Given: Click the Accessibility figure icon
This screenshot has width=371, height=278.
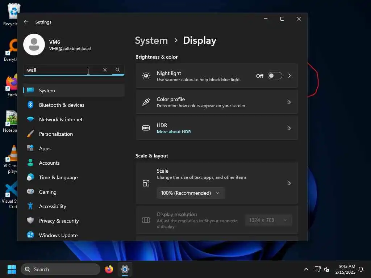Looking at the screenshot, I should point(30,206).
